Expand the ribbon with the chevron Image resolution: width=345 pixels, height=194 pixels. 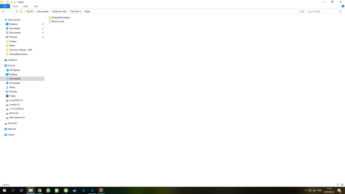tap(339, 6)
